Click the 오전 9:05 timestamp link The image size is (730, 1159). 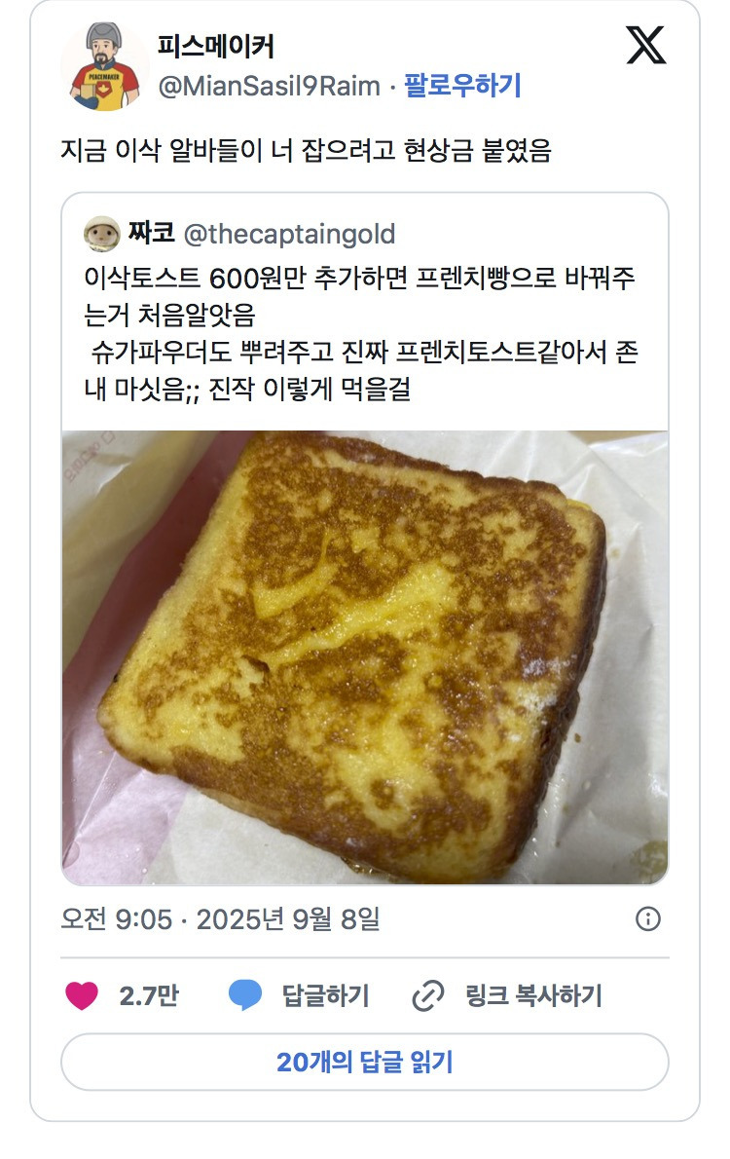click(220, 918)
